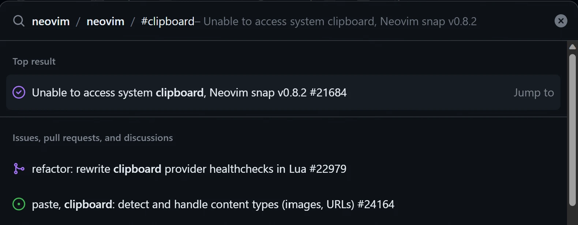This screenshot has width=578, height=225.
Task: Click the "Top result" section heading
Action: pyautogui.click(x=34, y=61)
